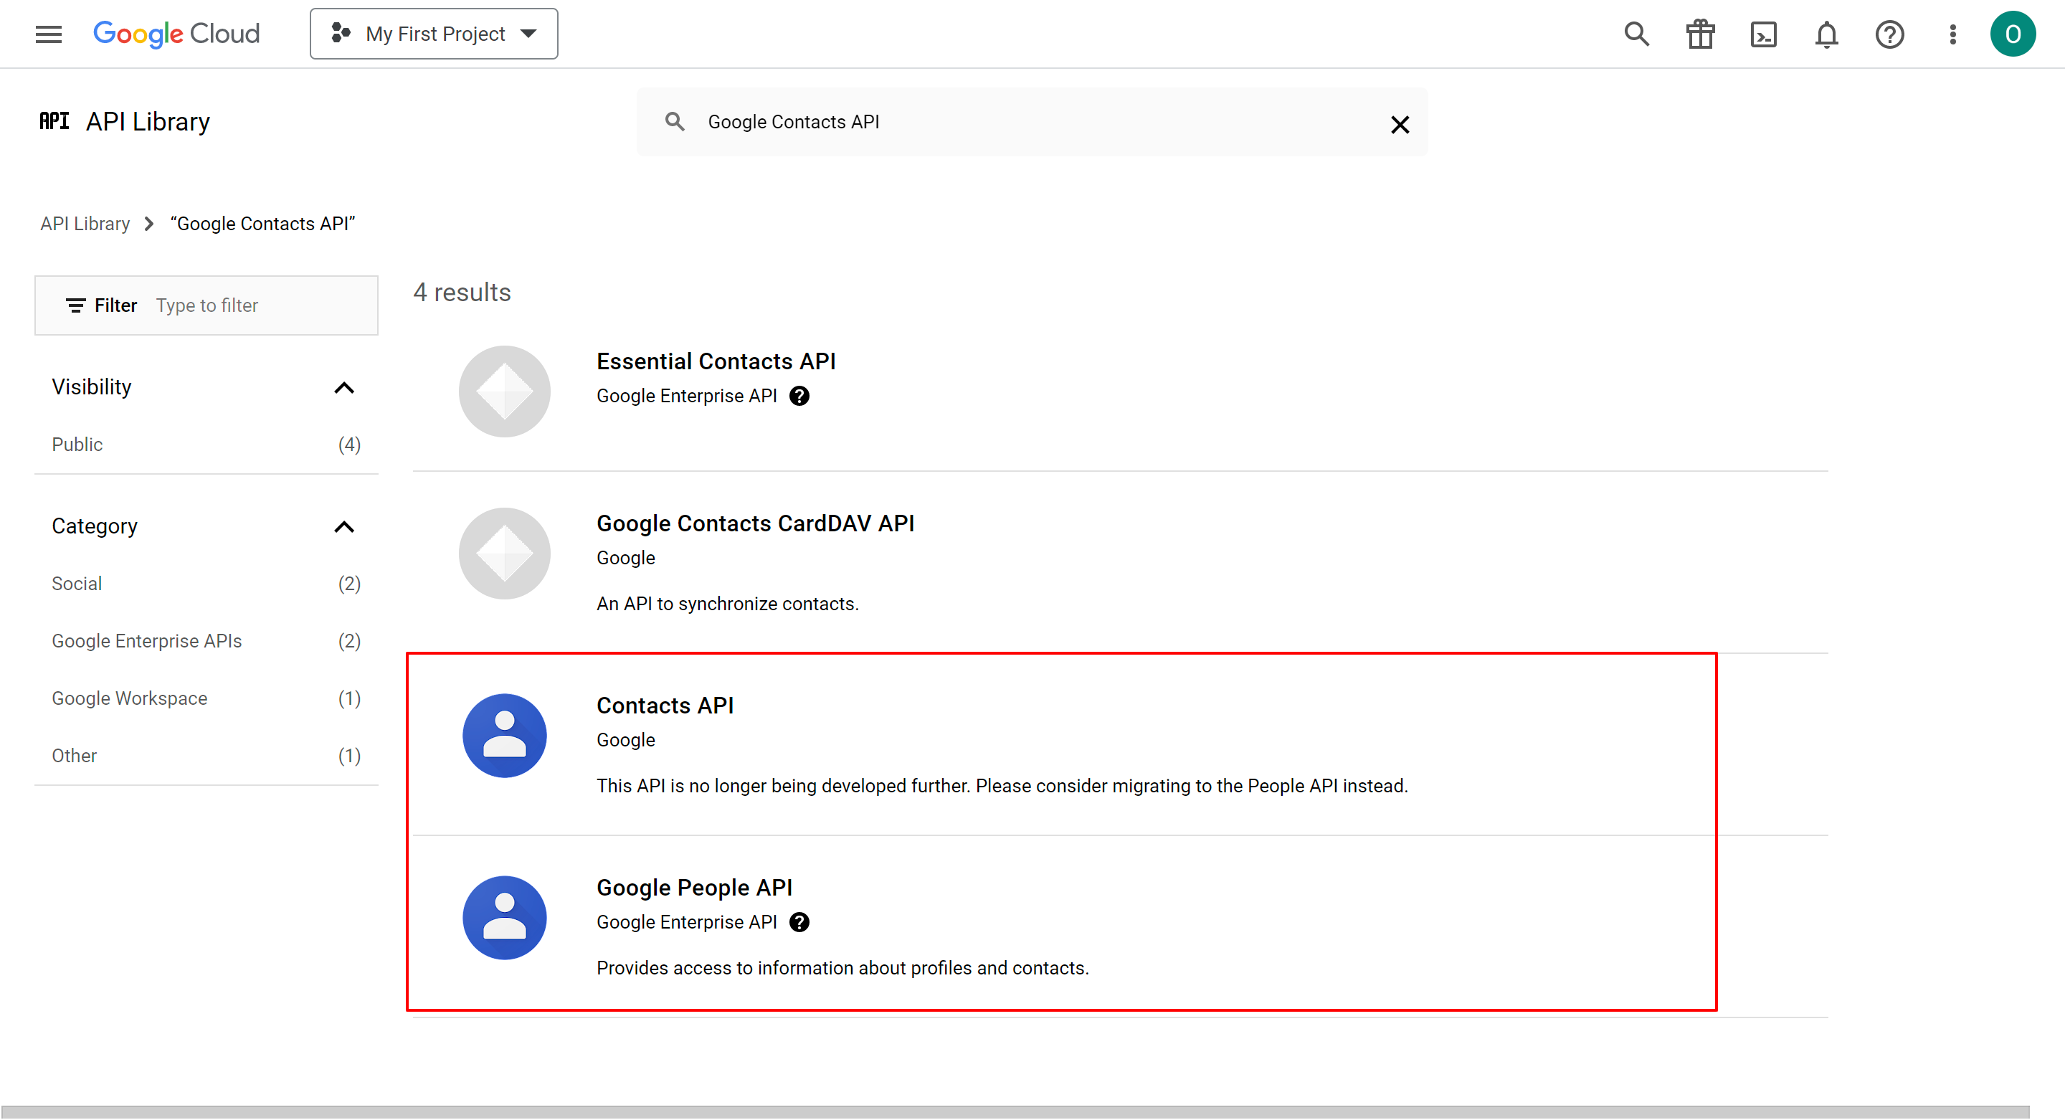Click the Contacts API blue person icon
The width and height of the screenshot is (2065, 1120).
[504, 735]
